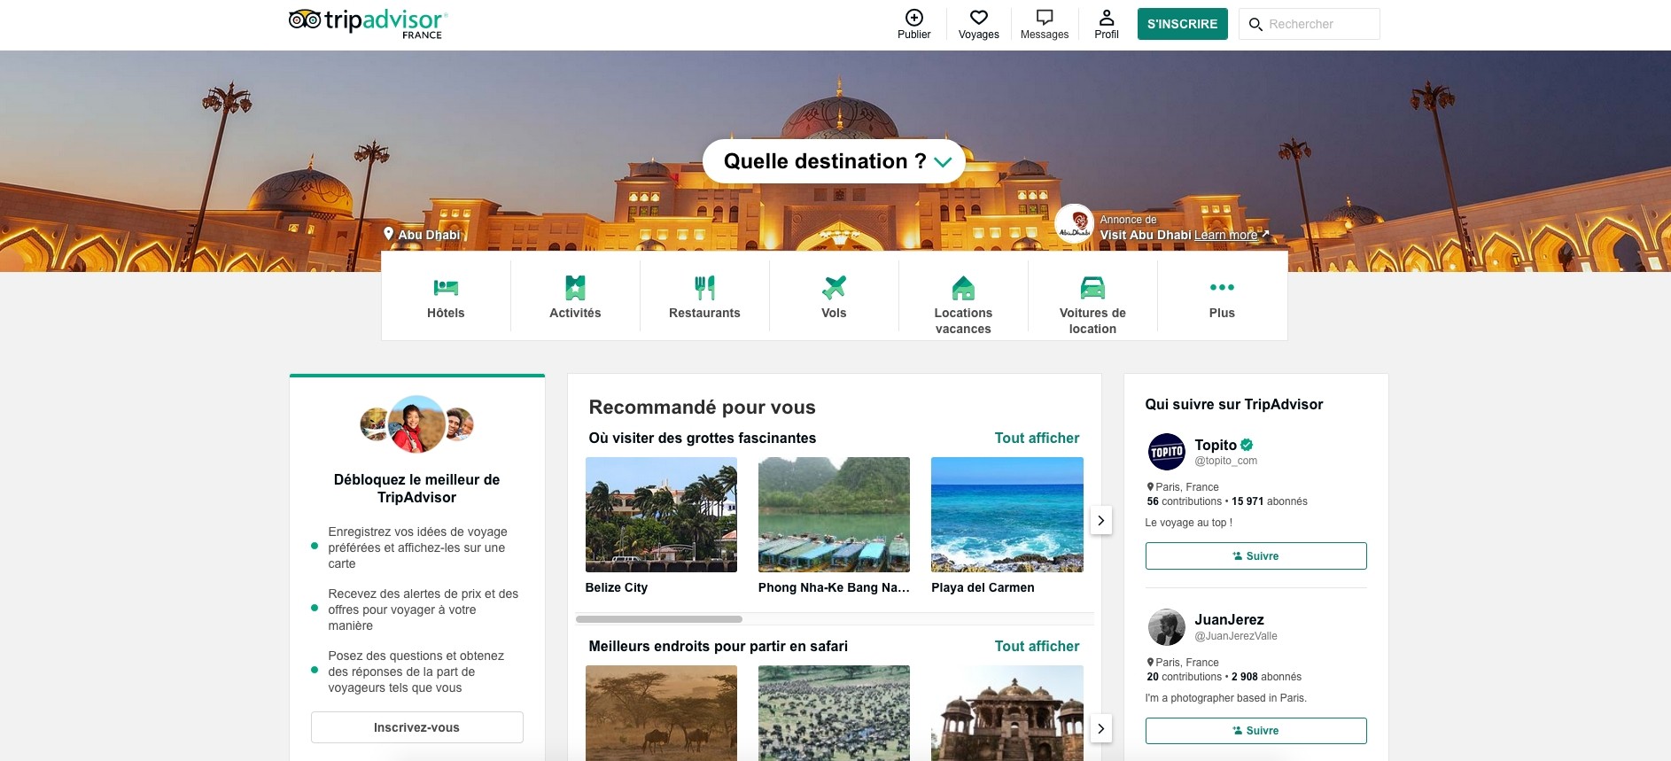
Task: Select the Hôtels bed icon
Action: pos(446,287)
